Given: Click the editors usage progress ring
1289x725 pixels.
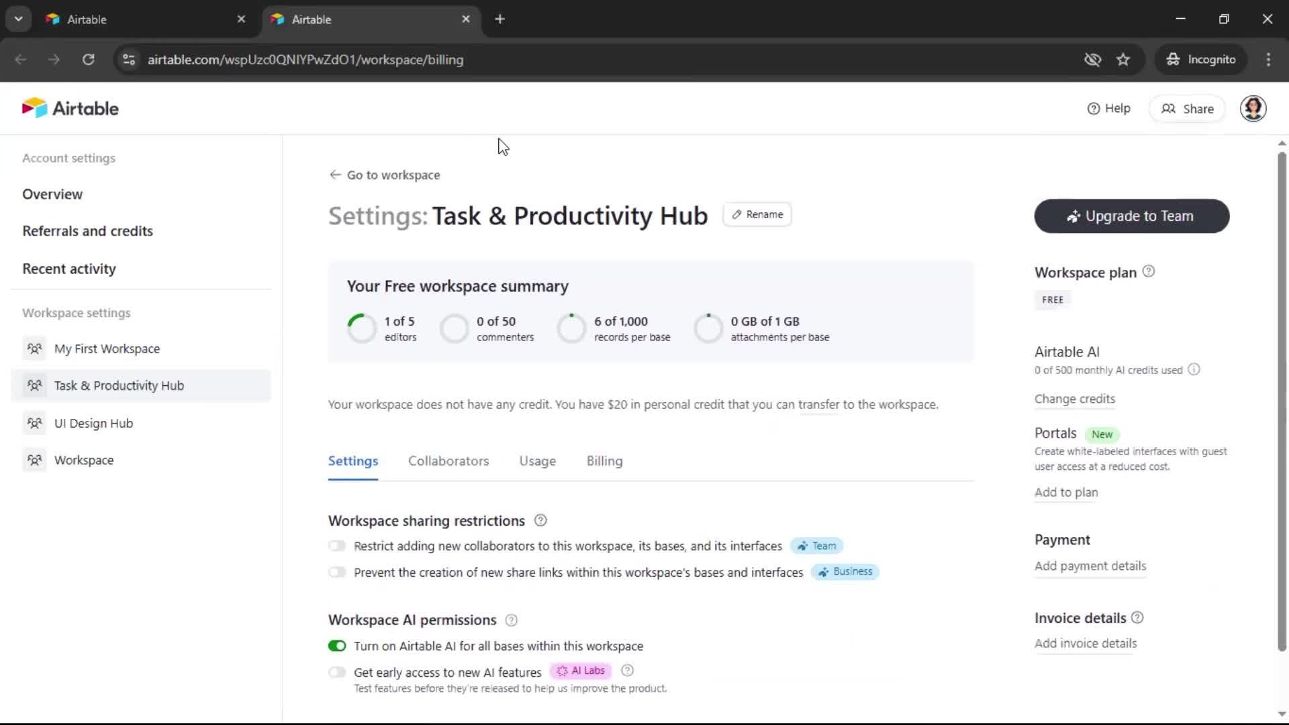Looking at the screenshot, I should coord(362,328).
